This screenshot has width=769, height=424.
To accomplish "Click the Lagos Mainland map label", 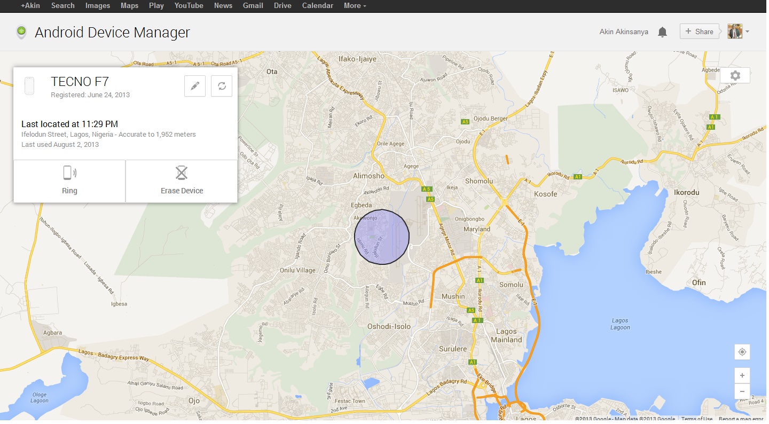I will (x=507, y=336).
